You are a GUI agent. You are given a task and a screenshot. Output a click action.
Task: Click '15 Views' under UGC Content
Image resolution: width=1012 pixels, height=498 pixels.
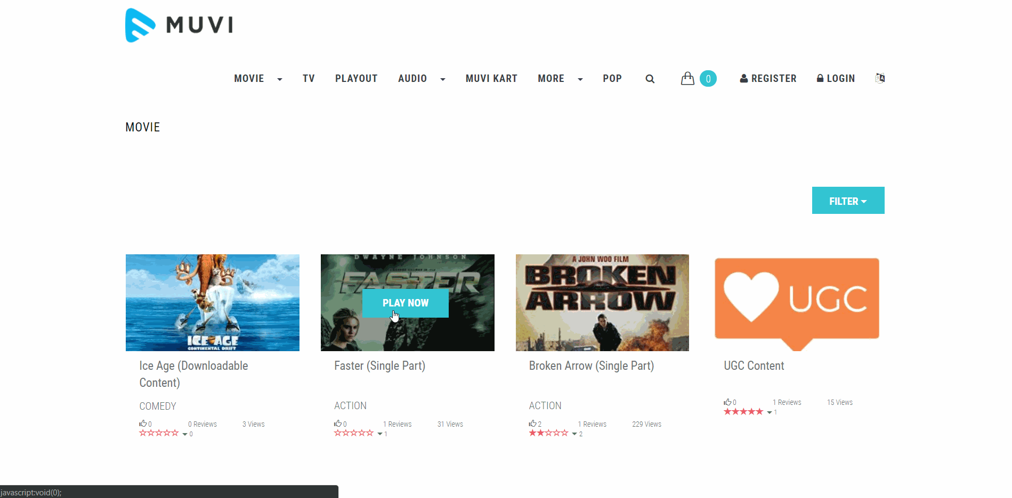click(x=840, y=402)
